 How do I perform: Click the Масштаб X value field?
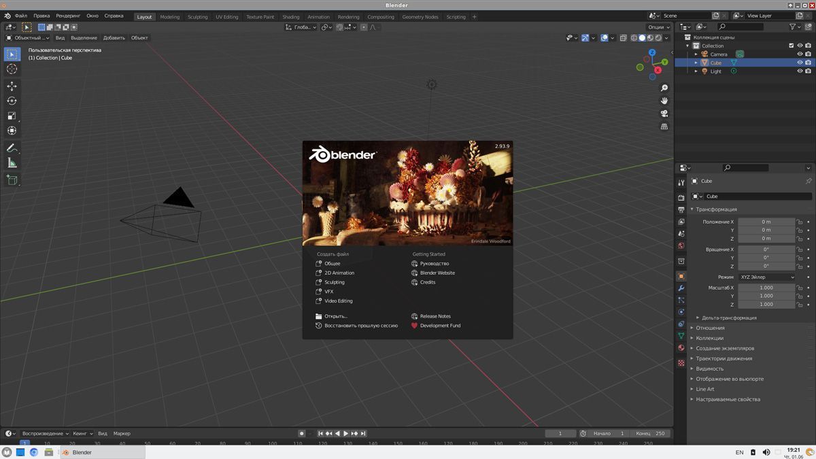point(766,288)
